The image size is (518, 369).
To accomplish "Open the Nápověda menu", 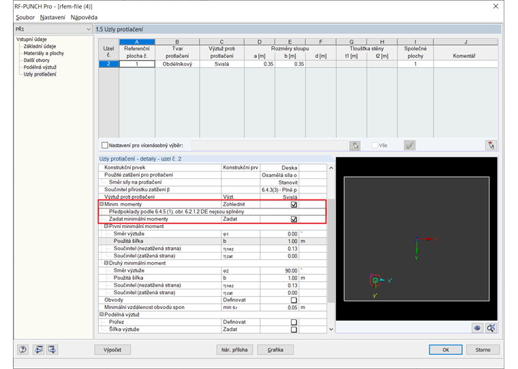I will [84, 18].
